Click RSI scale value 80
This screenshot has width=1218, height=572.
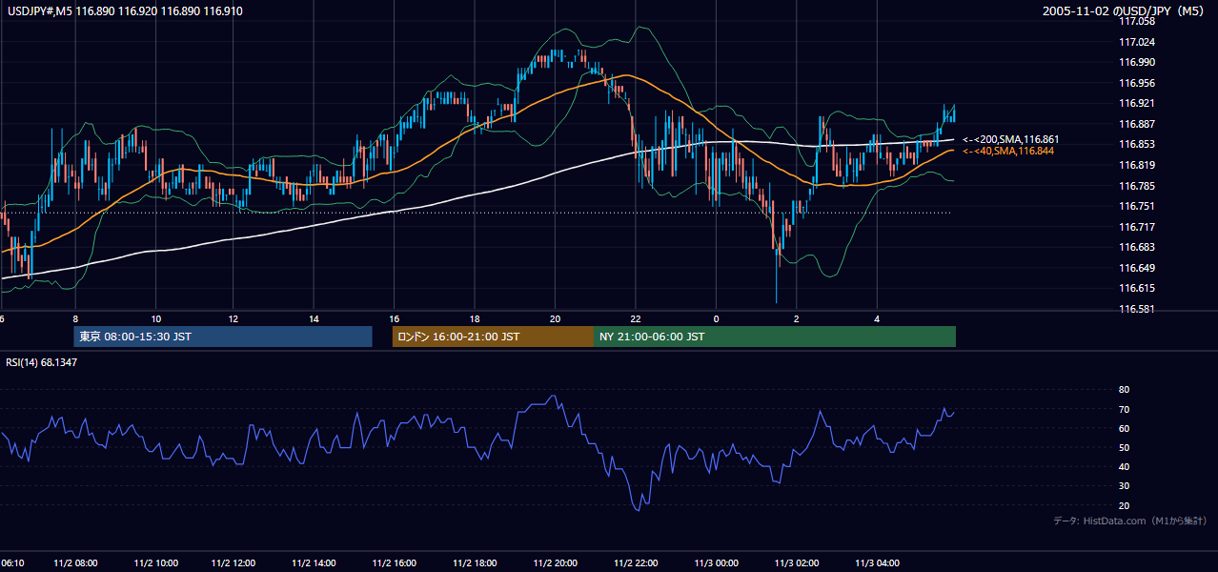(1124, 390)
